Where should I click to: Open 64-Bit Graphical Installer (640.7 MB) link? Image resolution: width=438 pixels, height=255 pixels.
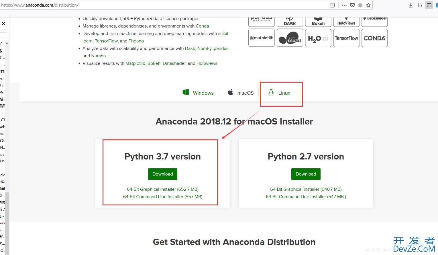pos(306,189)
